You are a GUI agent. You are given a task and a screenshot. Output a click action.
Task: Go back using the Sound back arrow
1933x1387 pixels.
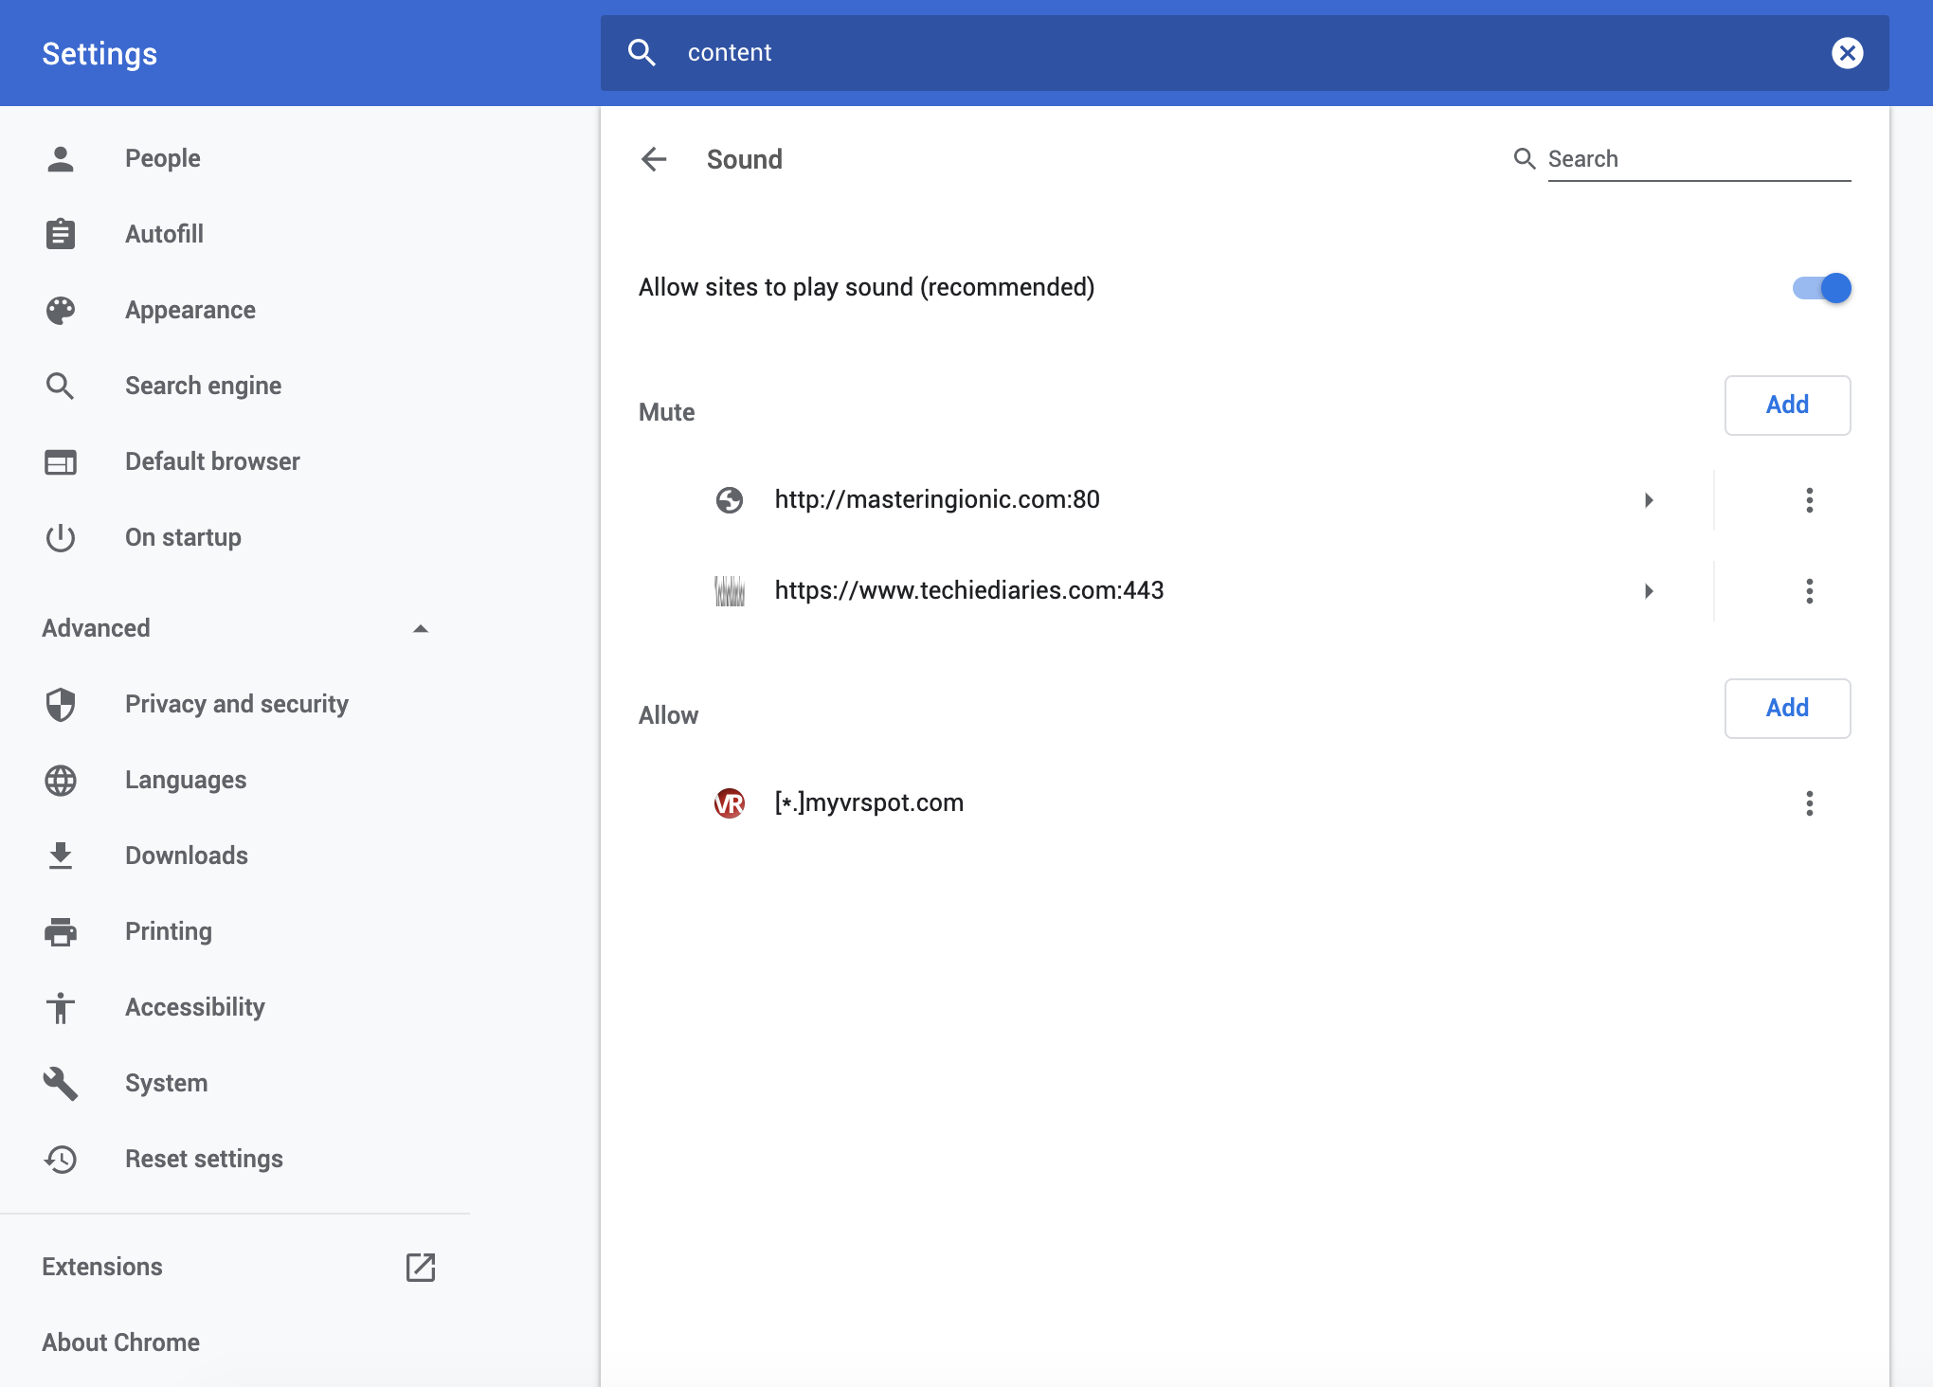tap(654, 159)
